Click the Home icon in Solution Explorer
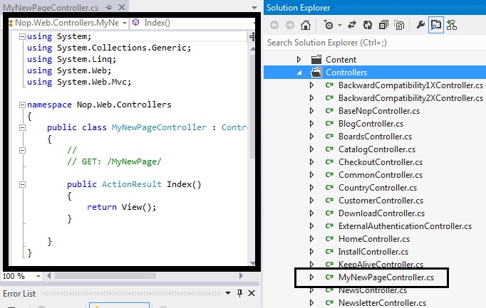The width and height of the screenshot is (486, 308). click(306, 25)
